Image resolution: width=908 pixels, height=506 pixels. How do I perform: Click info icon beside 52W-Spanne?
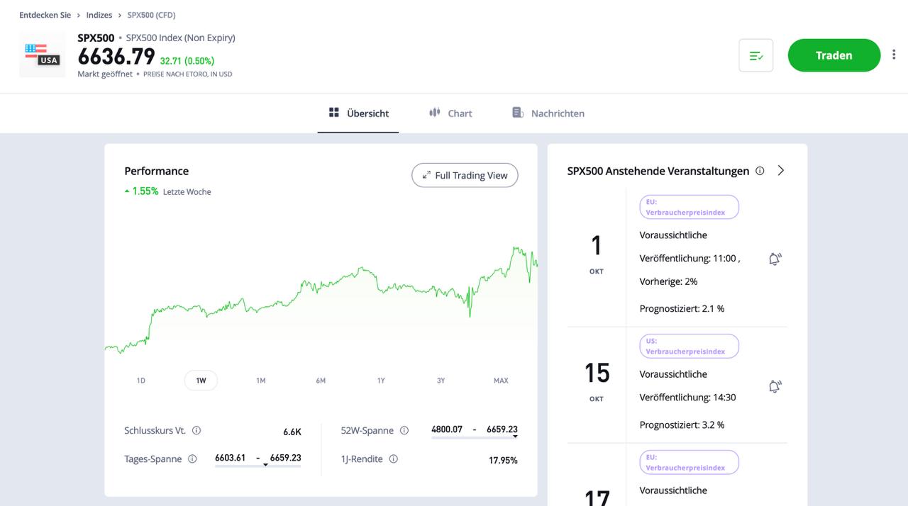pos(404,430)
